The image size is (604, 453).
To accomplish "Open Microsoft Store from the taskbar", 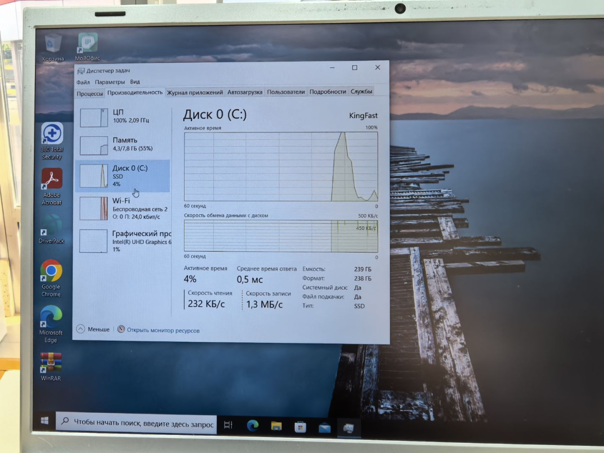I will (x=300, y=427).
